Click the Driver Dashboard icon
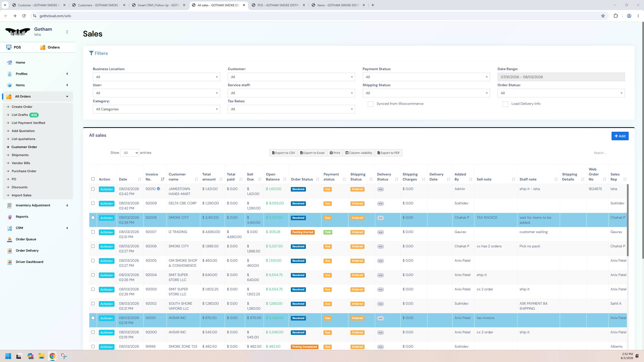The image size is (644, 362). click(10, 262)
